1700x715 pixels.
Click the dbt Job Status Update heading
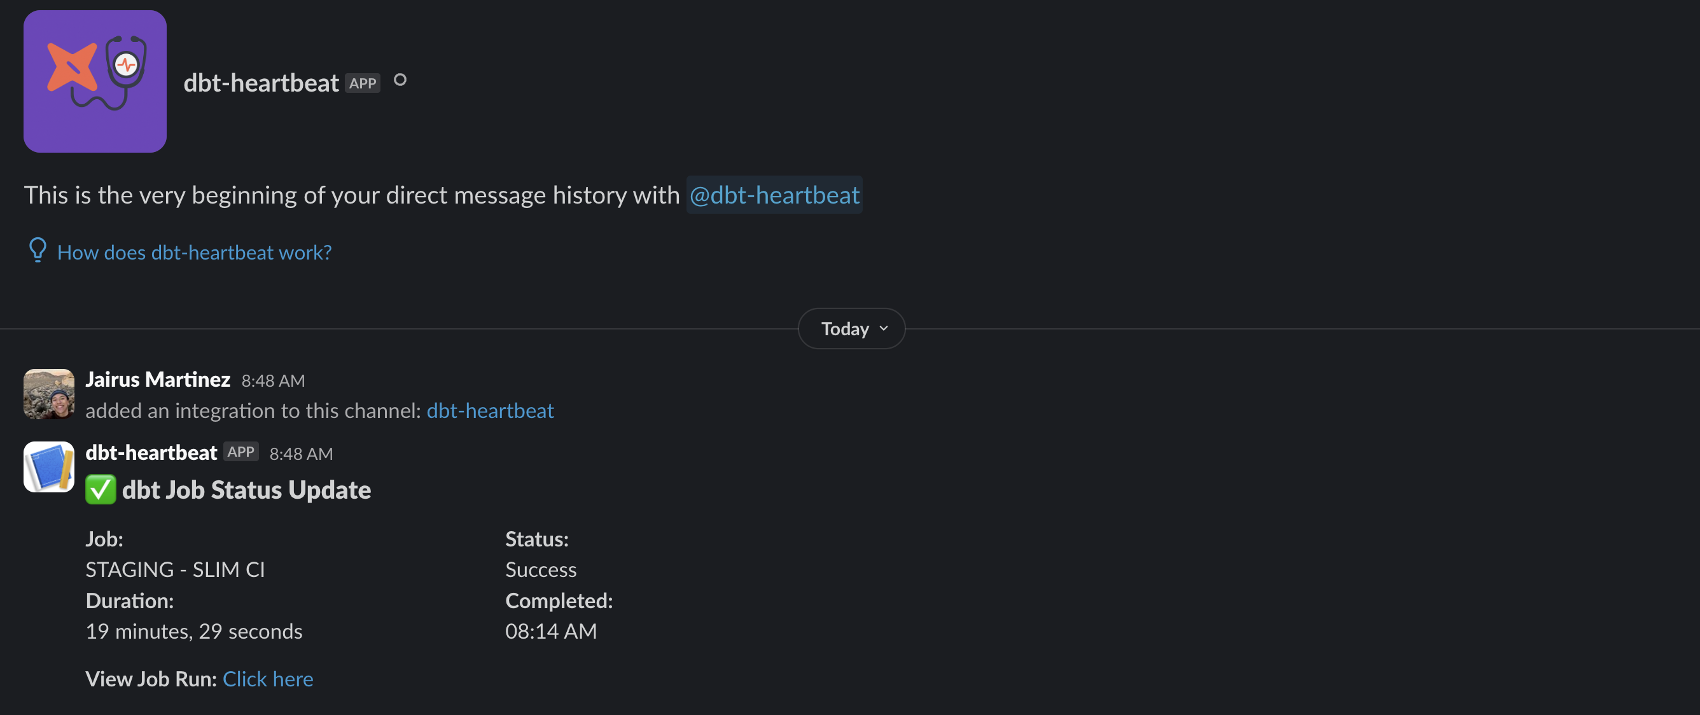(246, 489)
